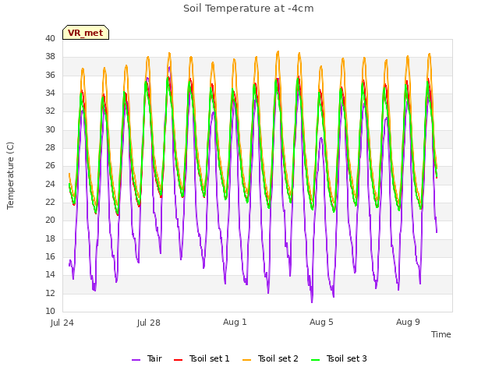This screenshot has width=499, height=374.
Task: Click the Aug 9 x-axis tick label
Action: coord(408,322)
